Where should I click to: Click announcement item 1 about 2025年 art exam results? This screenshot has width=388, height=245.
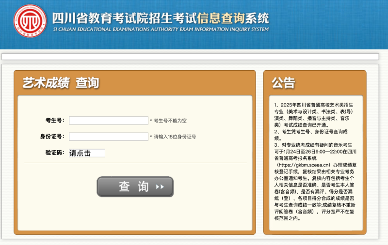click(314, 114)
